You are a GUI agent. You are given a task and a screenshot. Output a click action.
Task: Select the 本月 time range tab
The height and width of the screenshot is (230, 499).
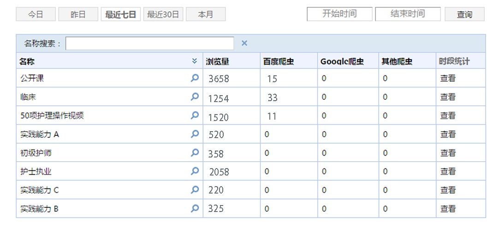tap(206, 14)
